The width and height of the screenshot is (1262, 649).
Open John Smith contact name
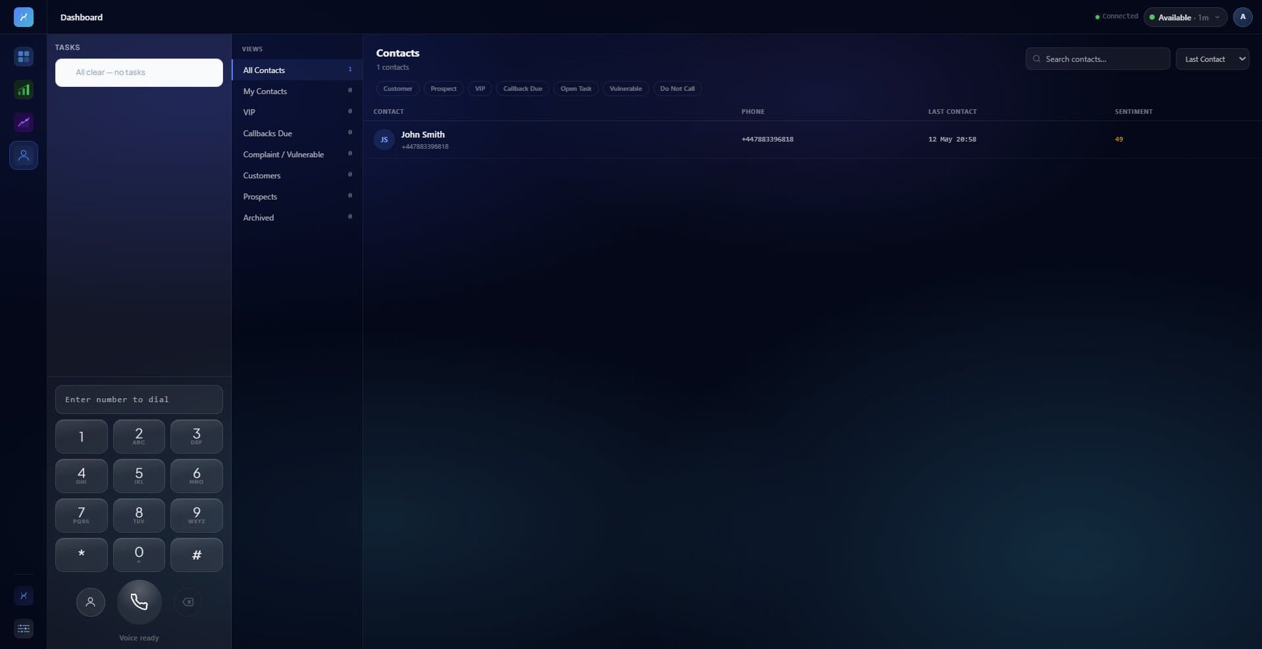(422, 134)
